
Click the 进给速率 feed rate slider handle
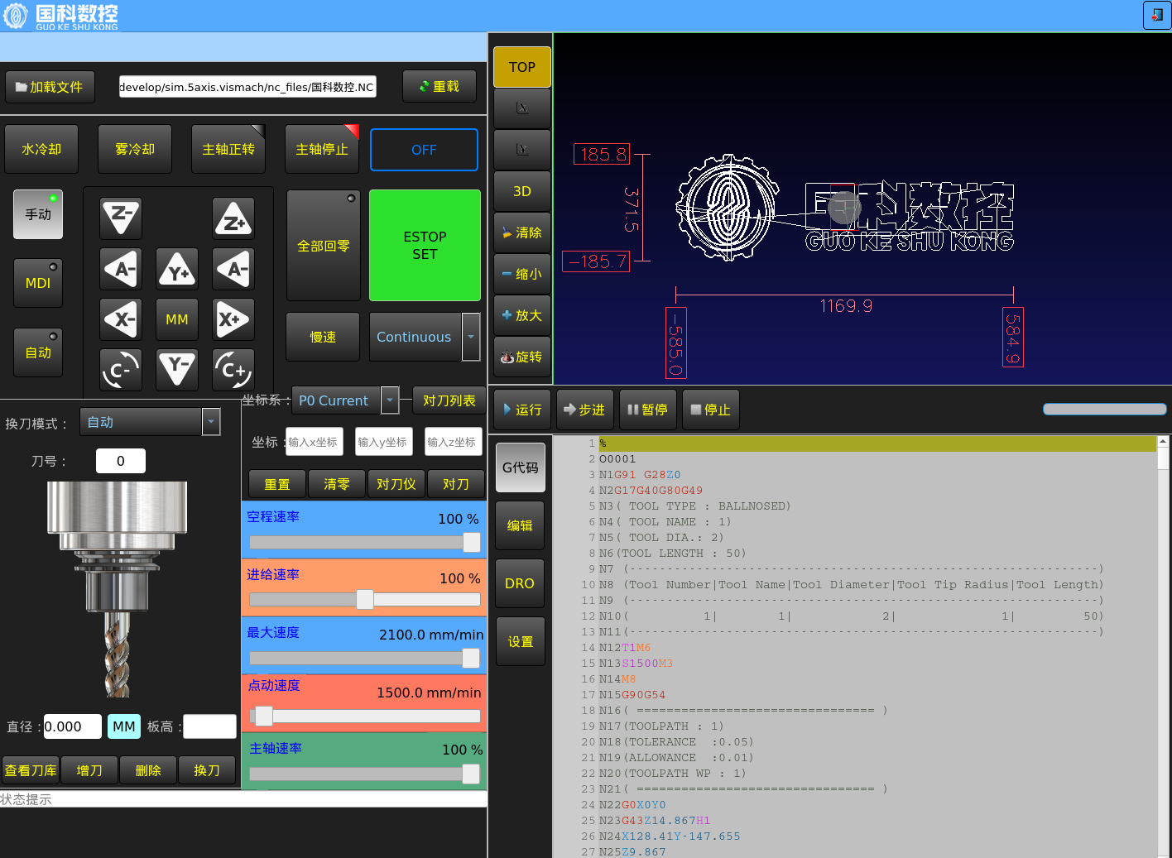(x=365, y=600)
